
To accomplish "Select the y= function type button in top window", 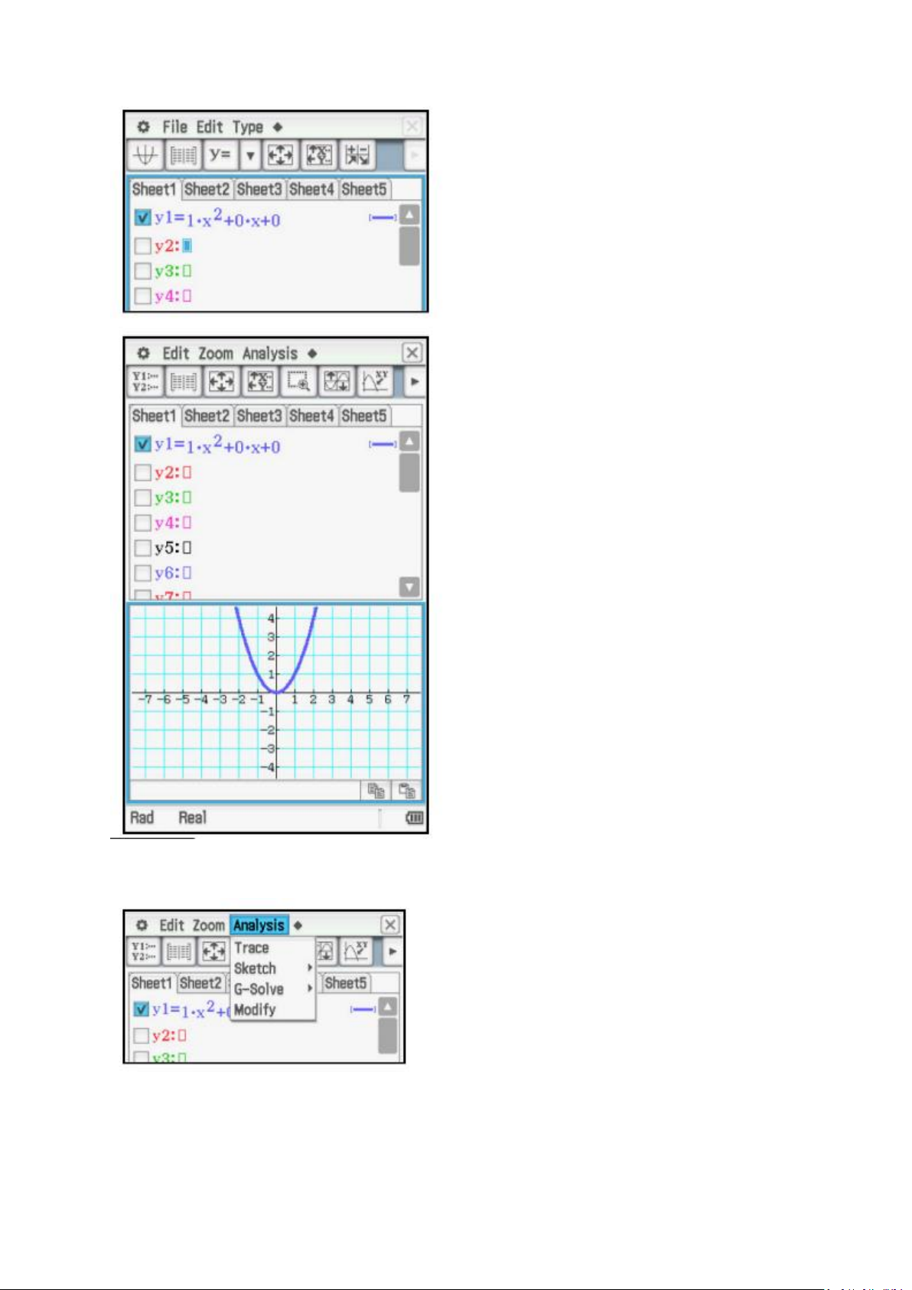I will pyautogui.click(x=220, y=155).
